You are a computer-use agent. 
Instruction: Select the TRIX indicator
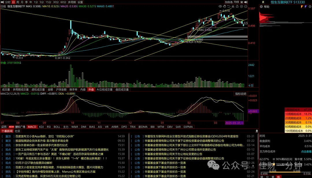tap(133, 127)
